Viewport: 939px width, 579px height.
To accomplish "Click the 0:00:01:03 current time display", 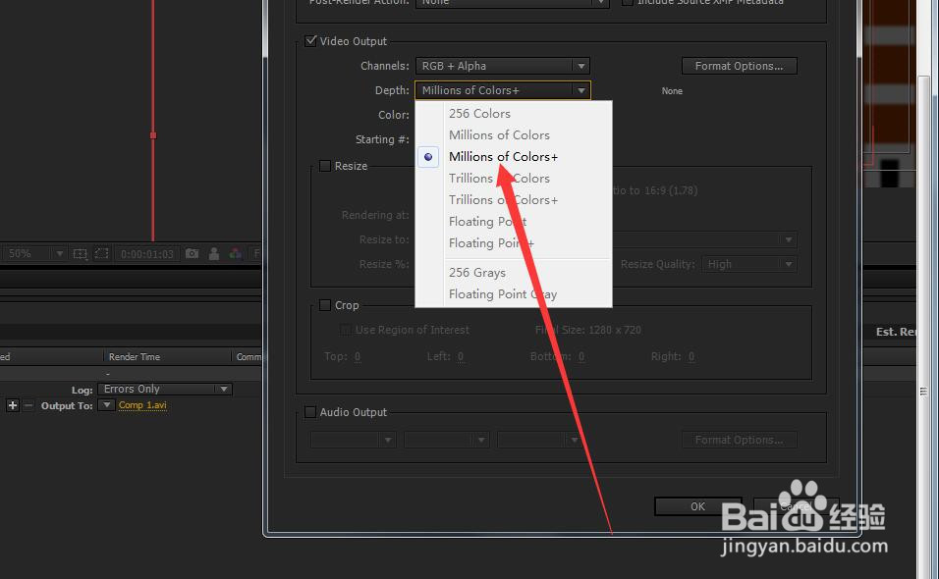I will (x=146, y=254).
